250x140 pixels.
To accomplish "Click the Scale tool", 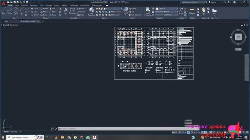I will [44, 15].
